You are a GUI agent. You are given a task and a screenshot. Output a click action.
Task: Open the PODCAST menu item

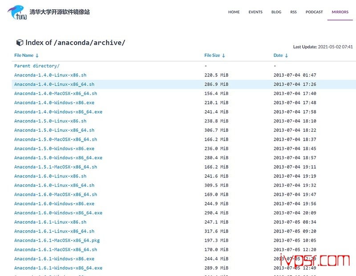point(314,12)
